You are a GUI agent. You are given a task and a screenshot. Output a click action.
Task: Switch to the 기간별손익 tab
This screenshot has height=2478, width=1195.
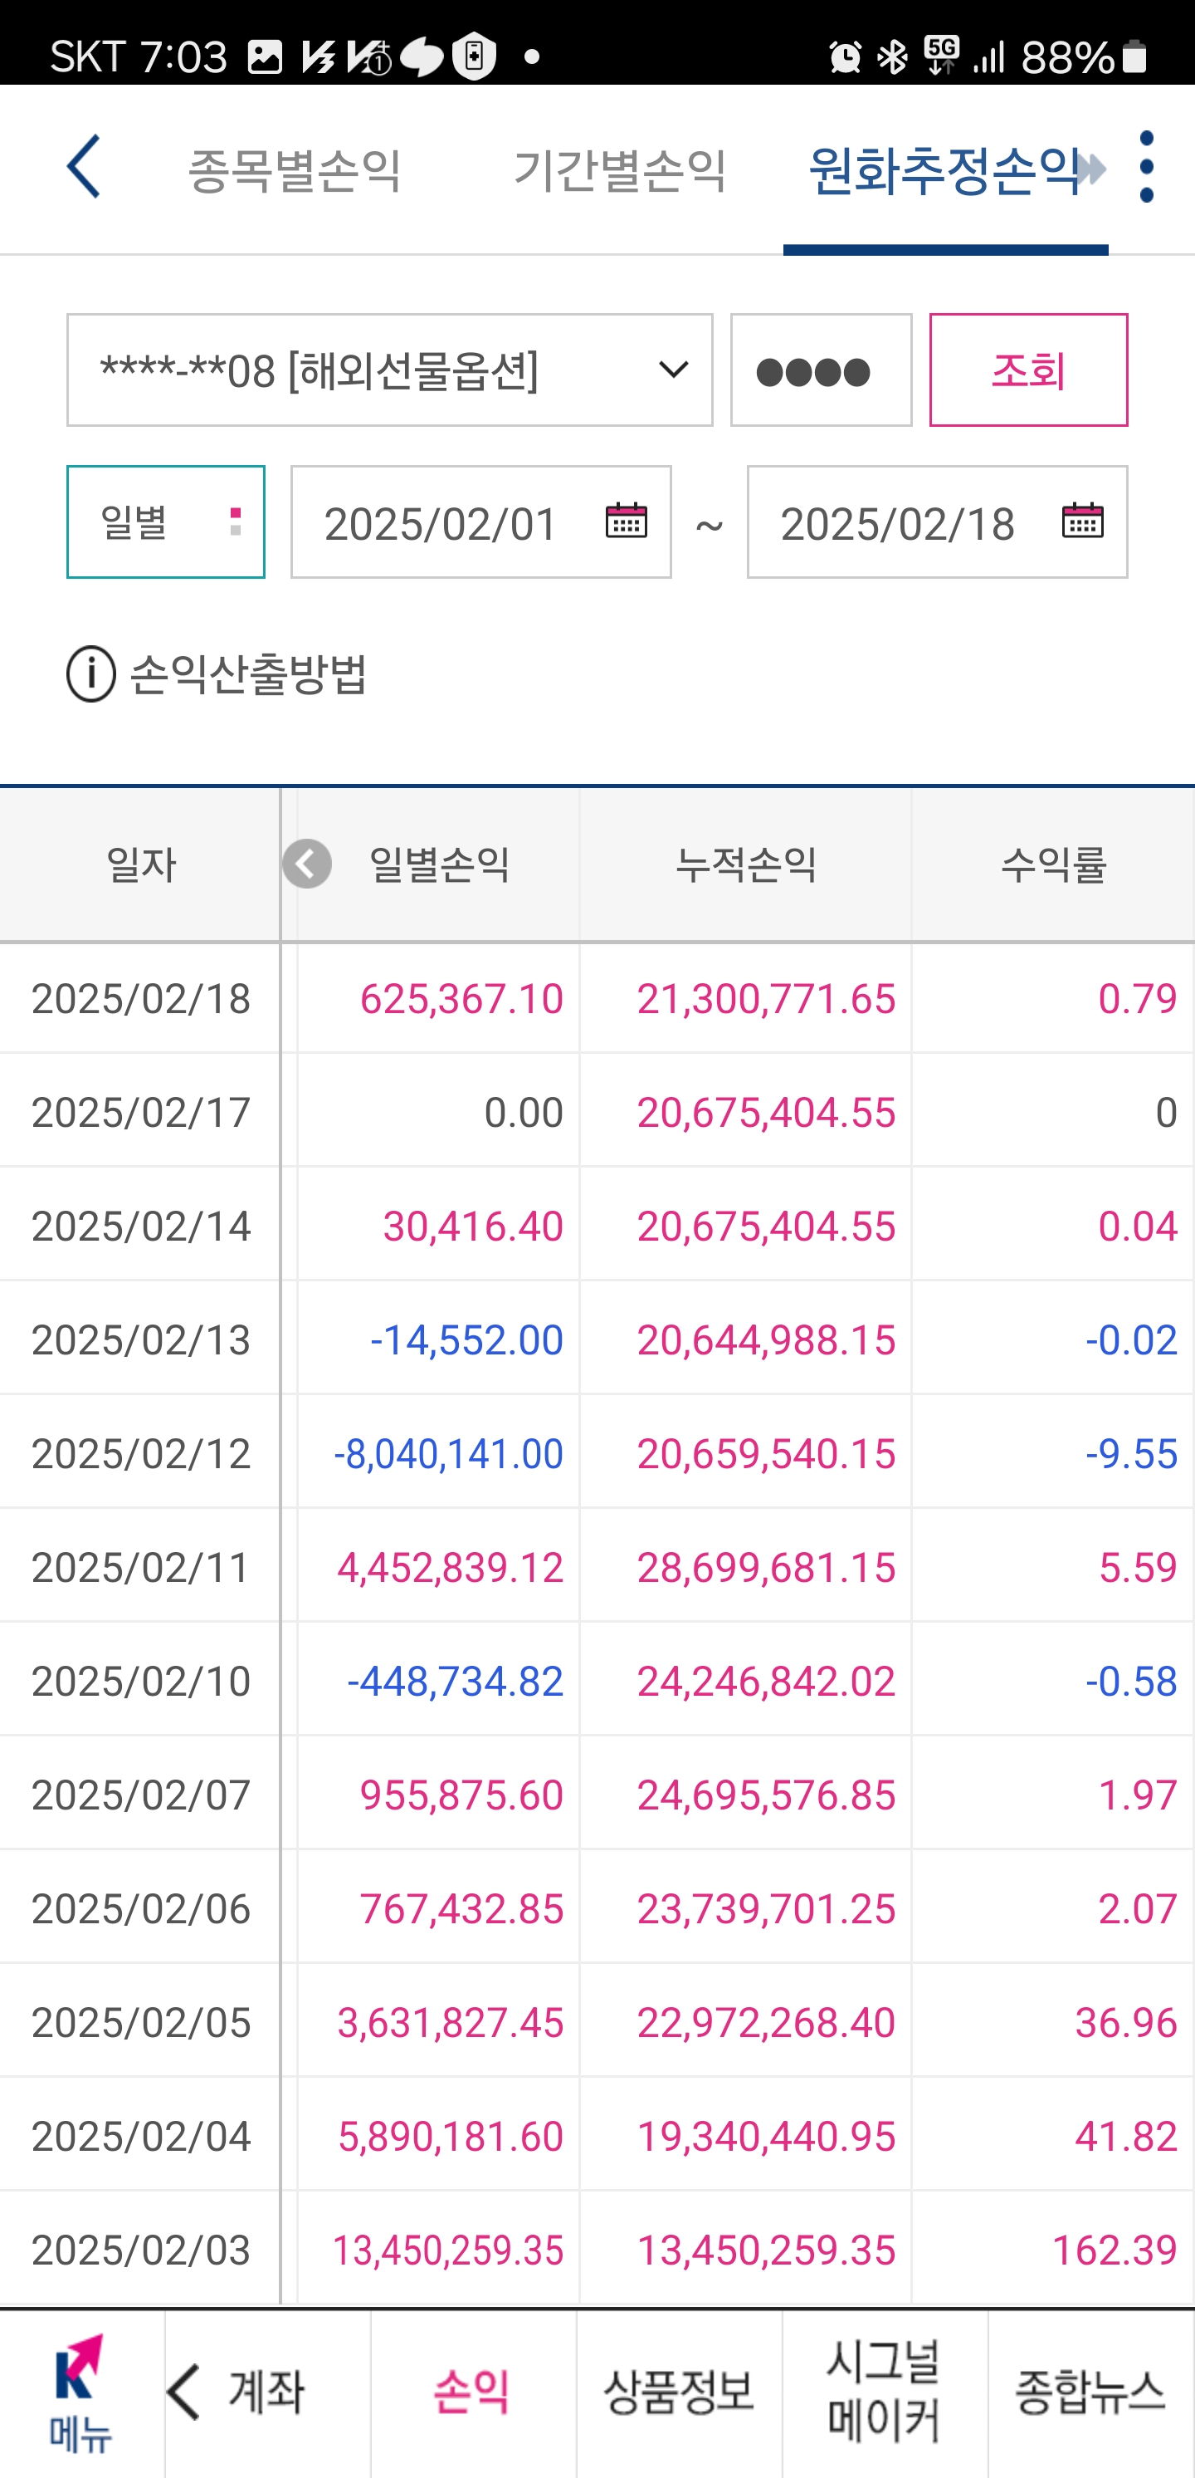coord(620,169)
